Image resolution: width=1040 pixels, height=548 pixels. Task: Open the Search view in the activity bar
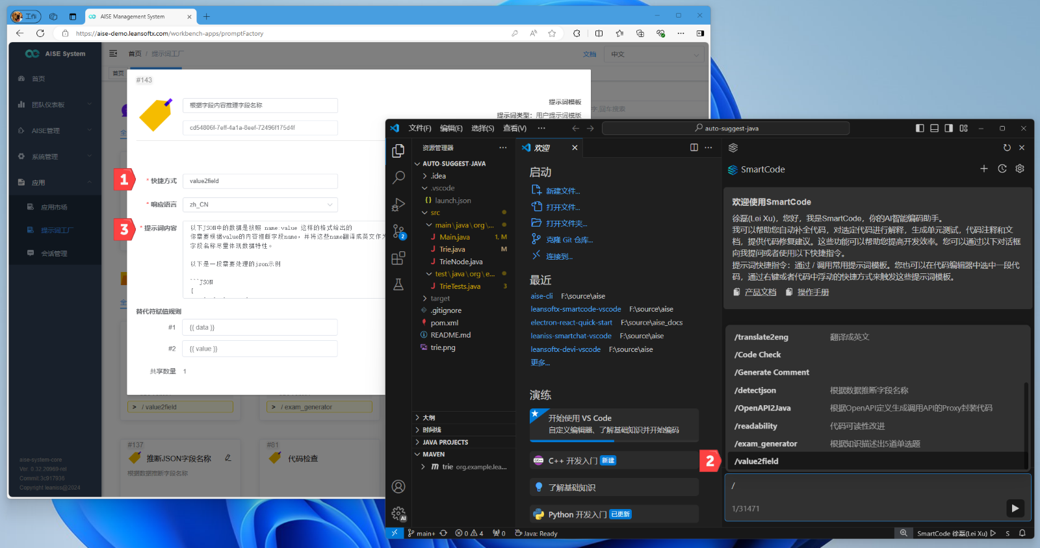[398, 177]
